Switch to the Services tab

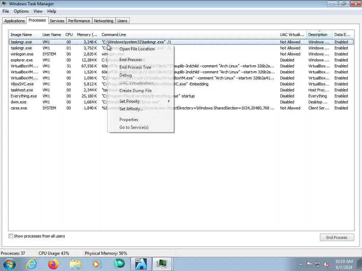click(57, 21)
